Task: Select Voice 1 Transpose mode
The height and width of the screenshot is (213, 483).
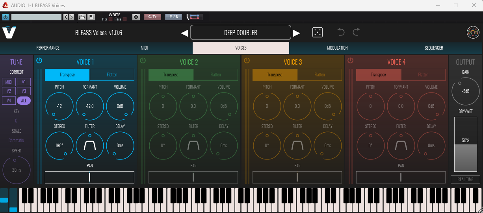Action: (x=67, y=75)
